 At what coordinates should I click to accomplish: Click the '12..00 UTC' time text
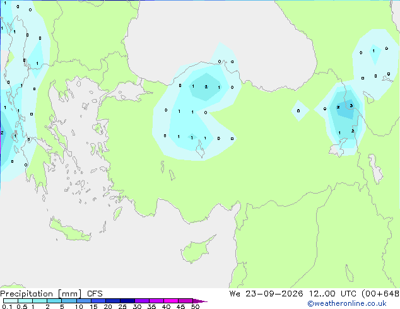[x=332, y=294]
